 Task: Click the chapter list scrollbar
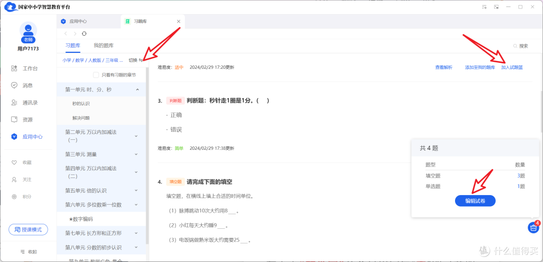coord(147,156)
